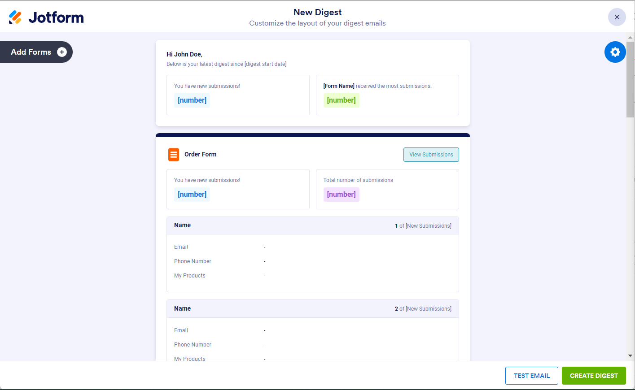This screenshot has width=635, height=390.
Task: Click the blue new submissions number tag
Action: [192, 100]
